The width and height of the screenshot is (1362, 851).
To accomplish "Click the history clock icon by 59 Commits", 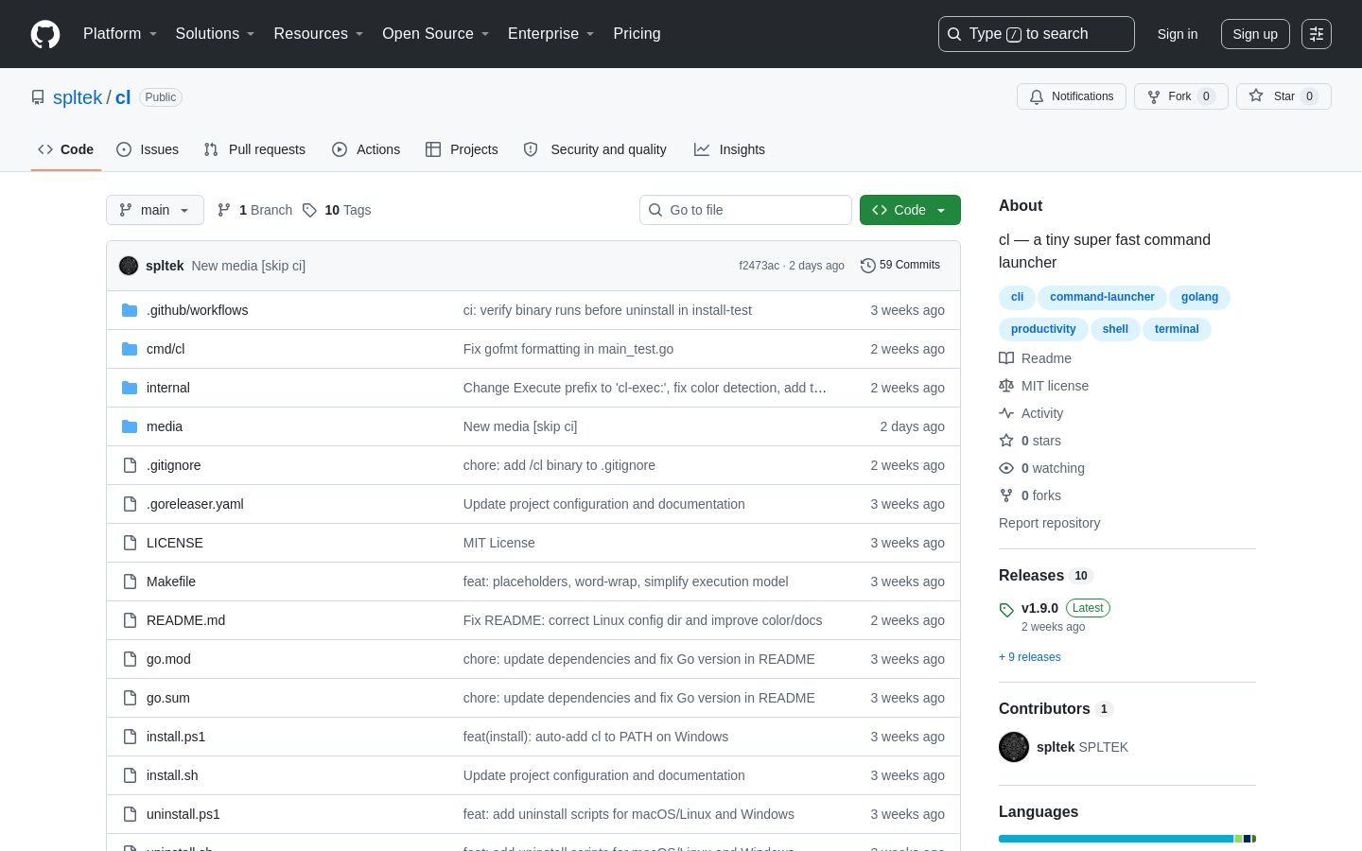I will (x=867, y=266).
